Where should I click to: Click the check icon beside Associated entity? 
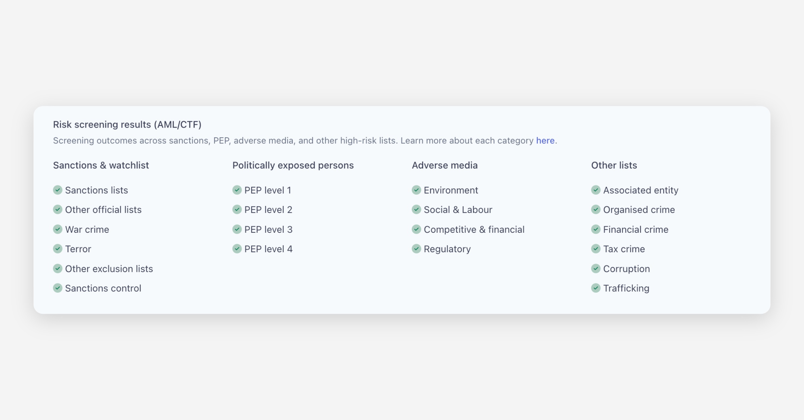pos(596,190)
